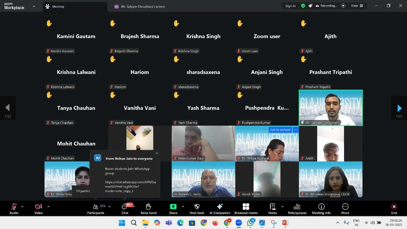The width and height of the screenshot is (407, 229).
Task: Open meeting Notes
Action: click(x=272, y=209)
